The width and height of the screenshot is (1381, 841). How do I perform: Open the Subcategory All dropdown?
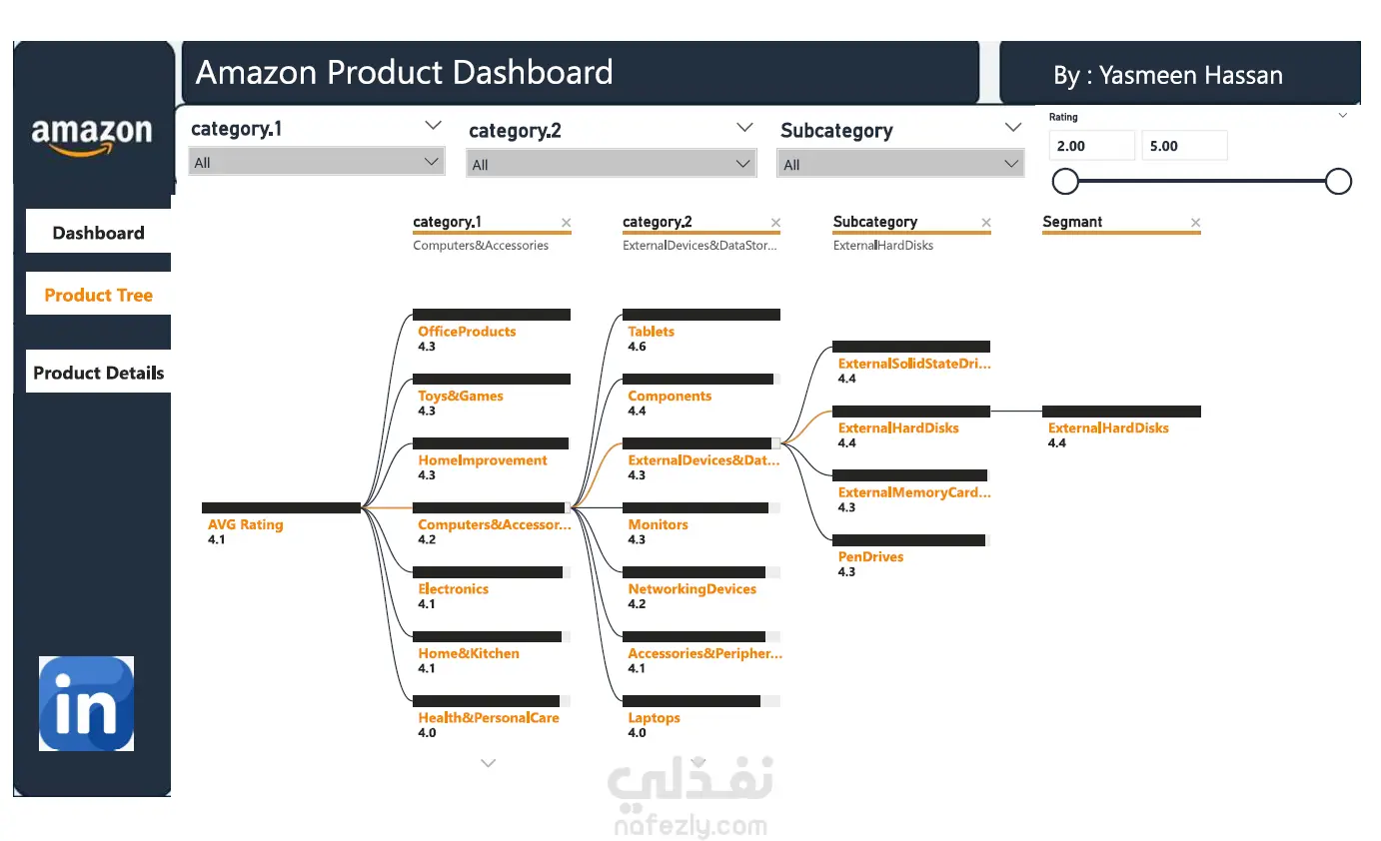tap(900, 165)
